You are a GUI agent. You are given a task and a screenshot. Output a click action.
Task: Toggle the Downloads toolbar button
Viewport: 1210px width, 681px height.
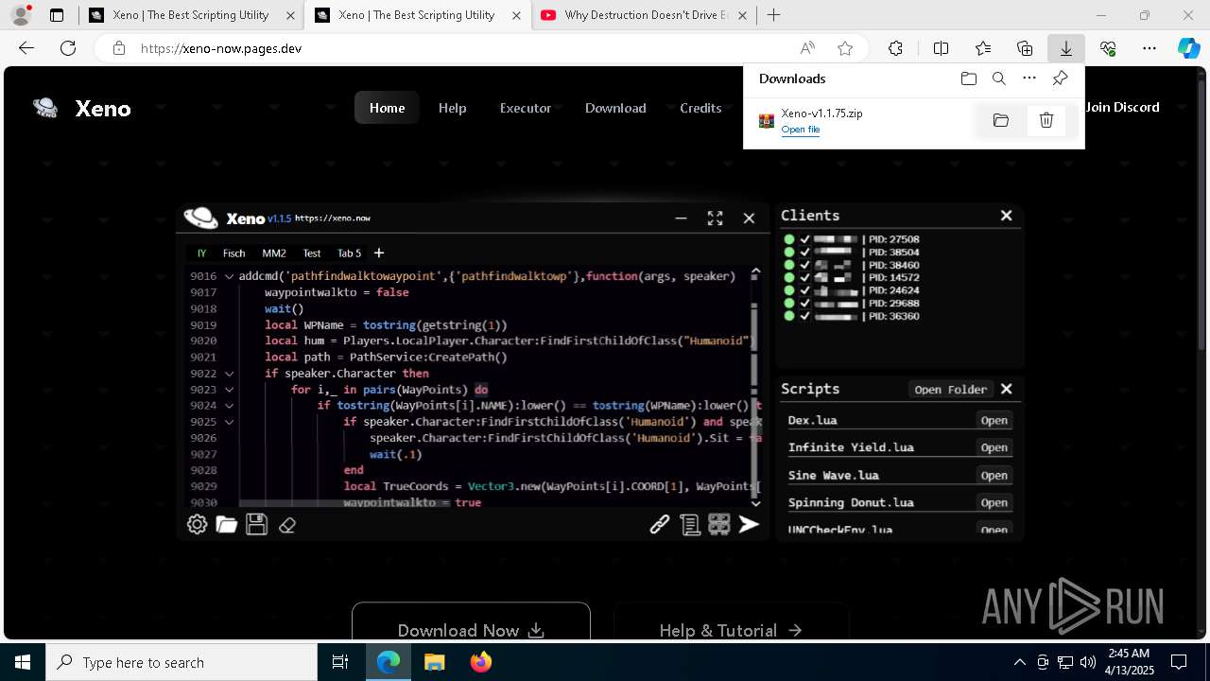(x=1065, y=48)
